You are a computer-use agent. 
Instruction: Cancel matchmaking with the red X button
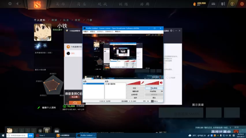[x=236, y=132]
